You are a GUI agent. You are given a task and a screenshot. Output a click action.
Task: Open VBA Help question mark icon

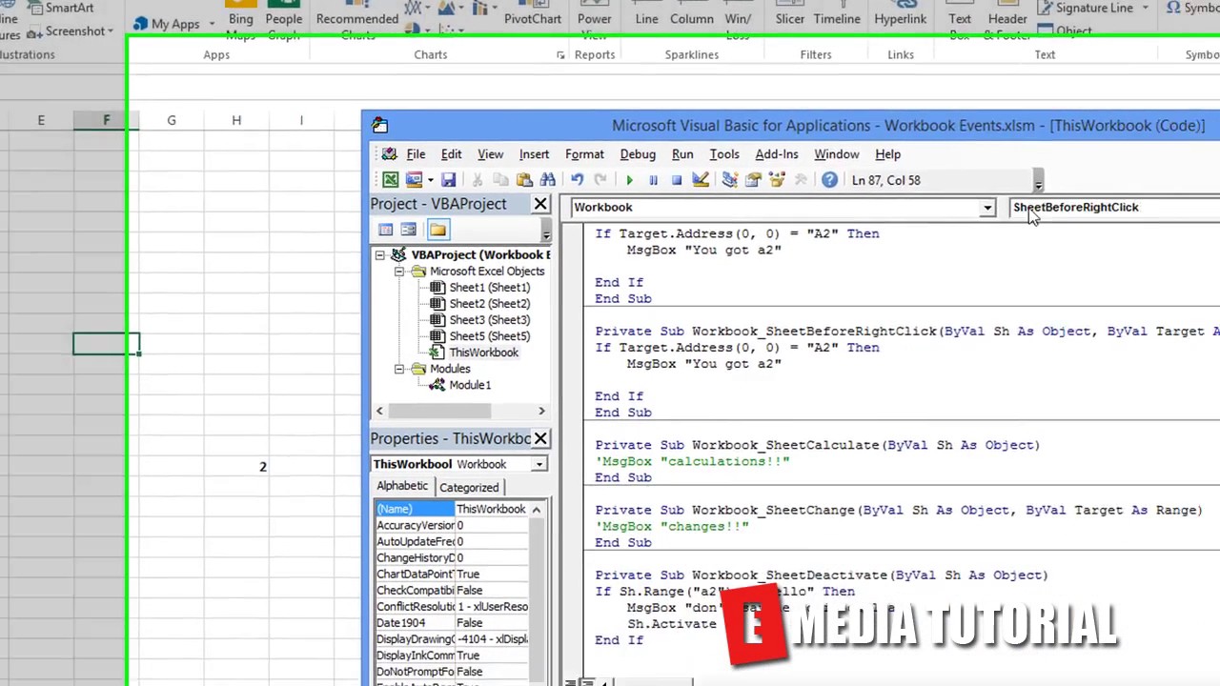(x=830, y=180)
